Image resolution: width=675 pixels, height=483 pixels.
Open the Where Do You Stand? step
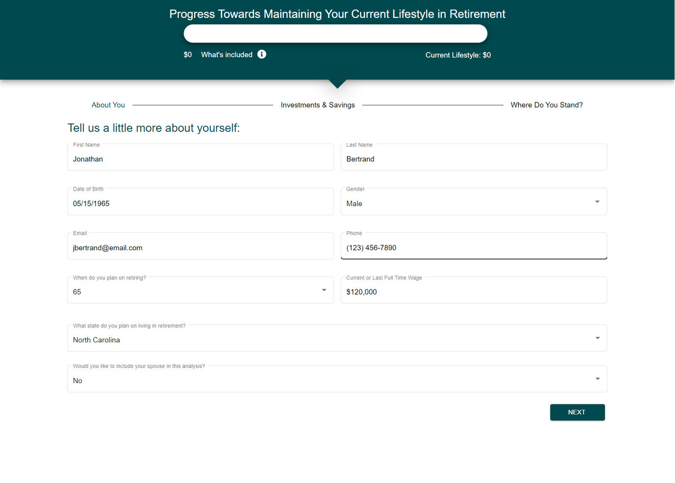[x=546, y=105]
